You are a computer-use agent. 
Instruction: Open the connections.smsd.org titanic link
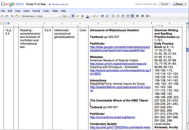click(113, 117)
